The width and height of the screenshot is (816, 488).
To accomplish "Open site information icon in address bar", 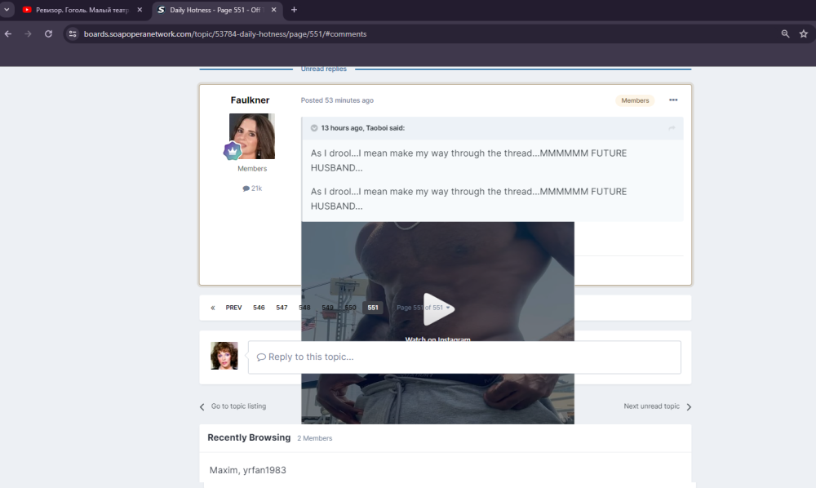I will [73, 33].
